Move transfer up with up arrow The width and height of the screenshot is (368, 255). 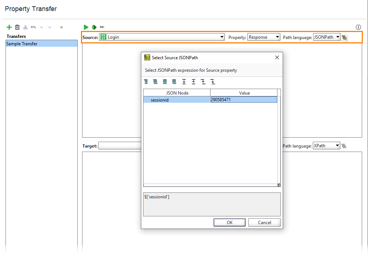point(41,27)
